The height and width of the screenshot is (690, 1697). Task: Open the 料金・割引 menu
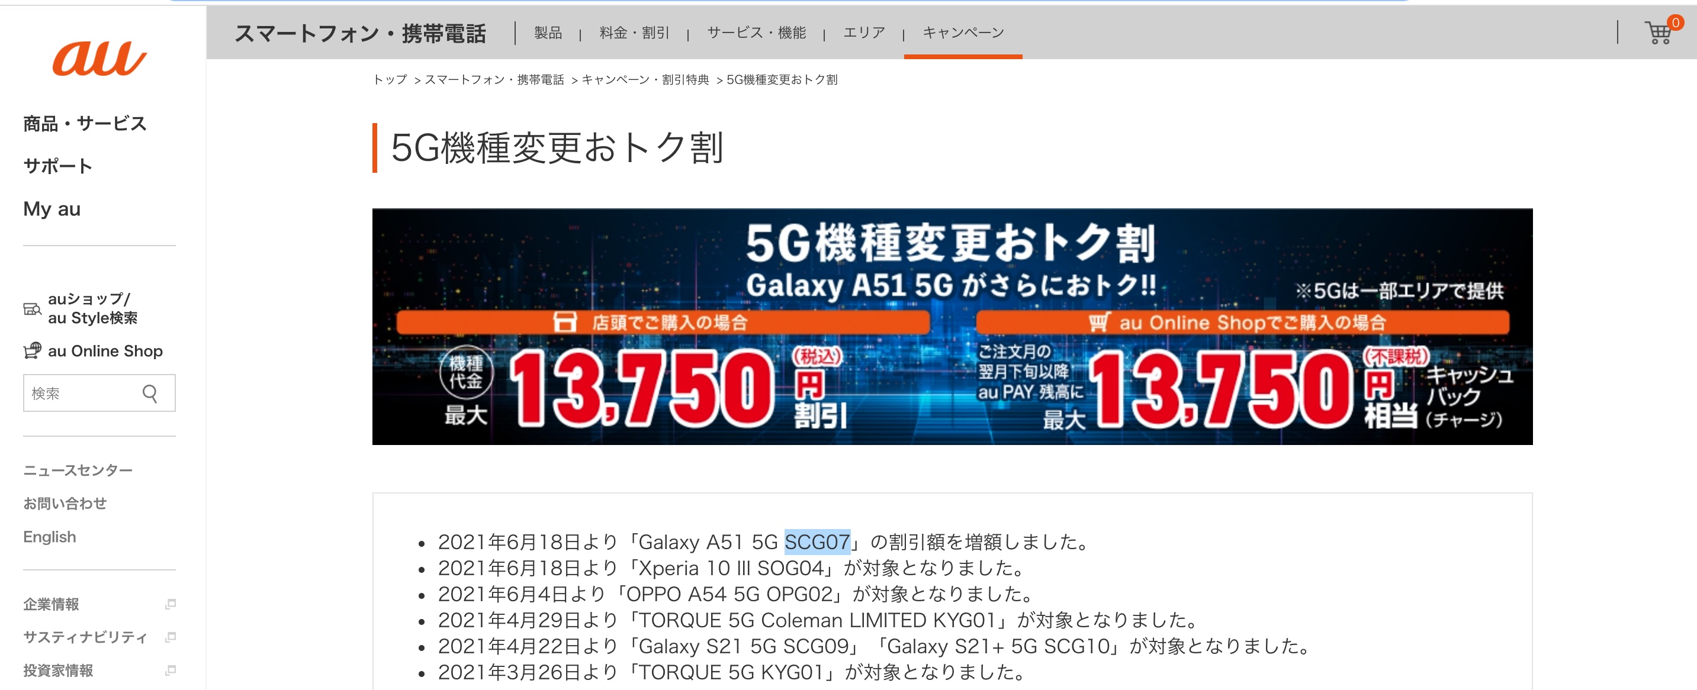pyautogui.click(x=634, y=33)
